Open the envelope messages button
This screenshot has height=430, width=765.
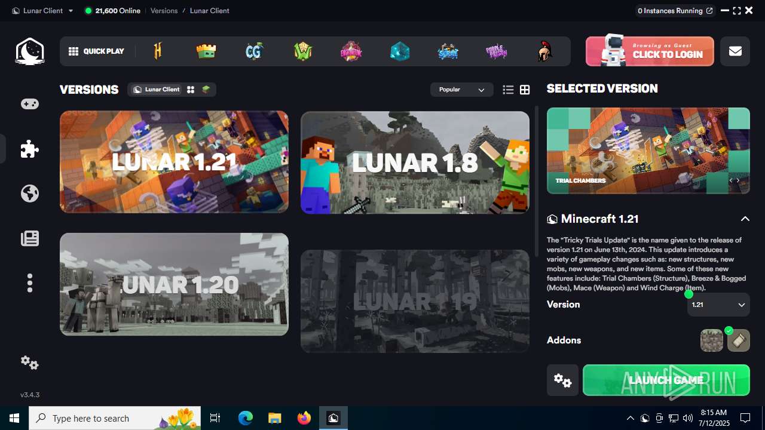click(735, 51)
